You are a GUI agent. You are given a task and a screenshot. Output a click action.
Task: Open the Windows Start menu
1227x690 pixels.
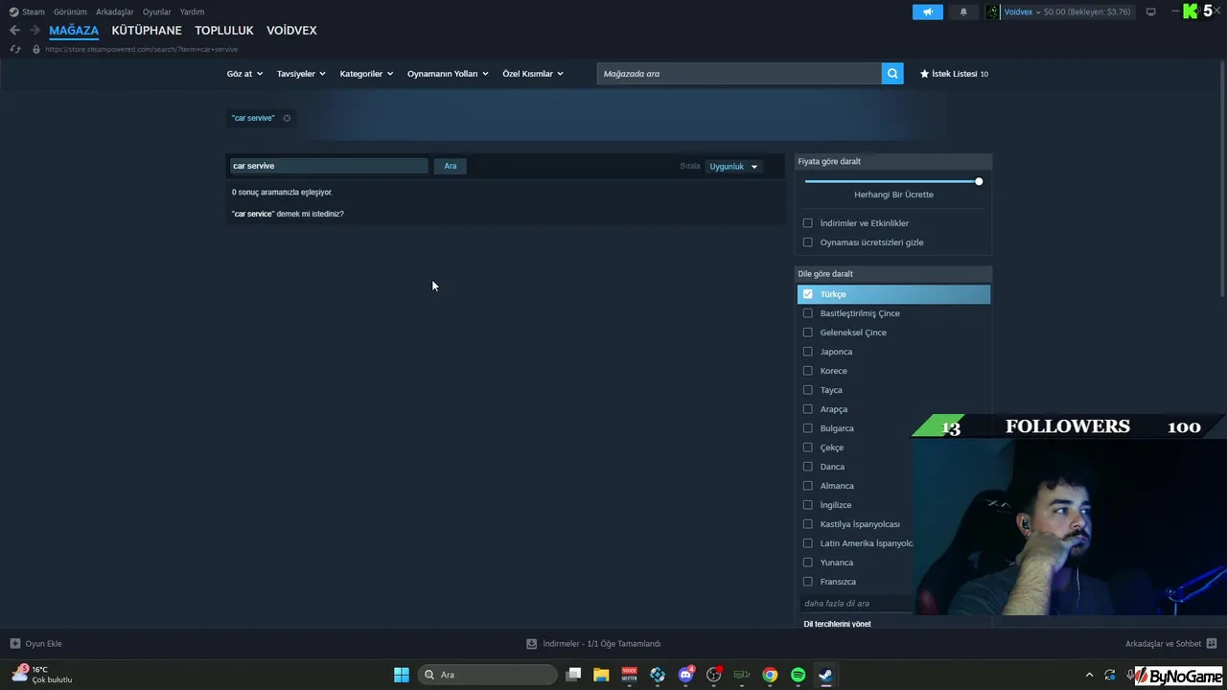402,675
